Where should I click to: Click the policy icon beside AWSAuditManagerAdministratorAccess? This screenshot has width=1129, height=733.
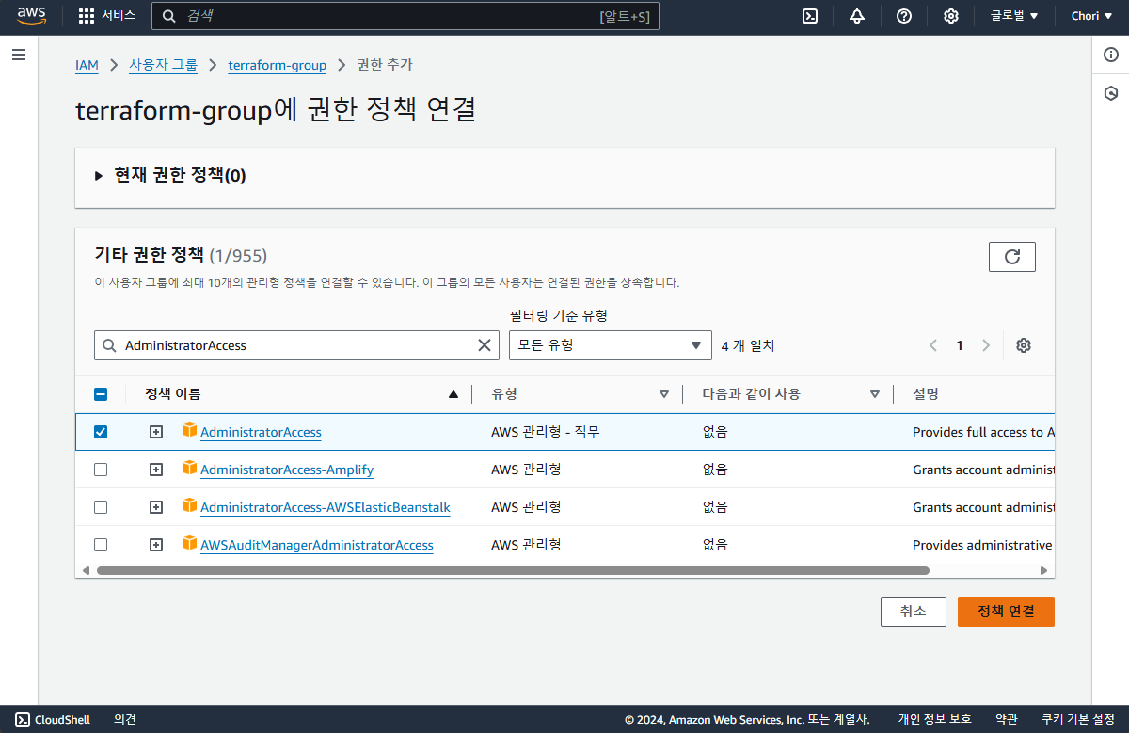tap(189, 544)
